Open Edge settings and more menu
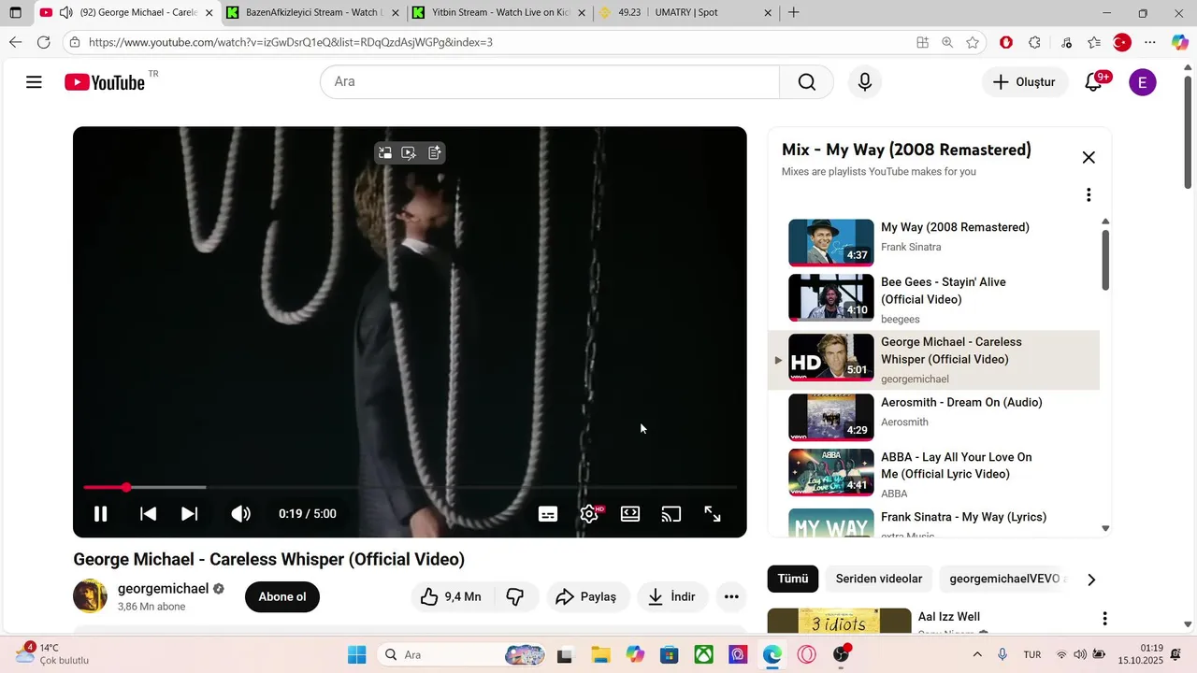Screen dimensions: 1197x673 point(1150,42)
